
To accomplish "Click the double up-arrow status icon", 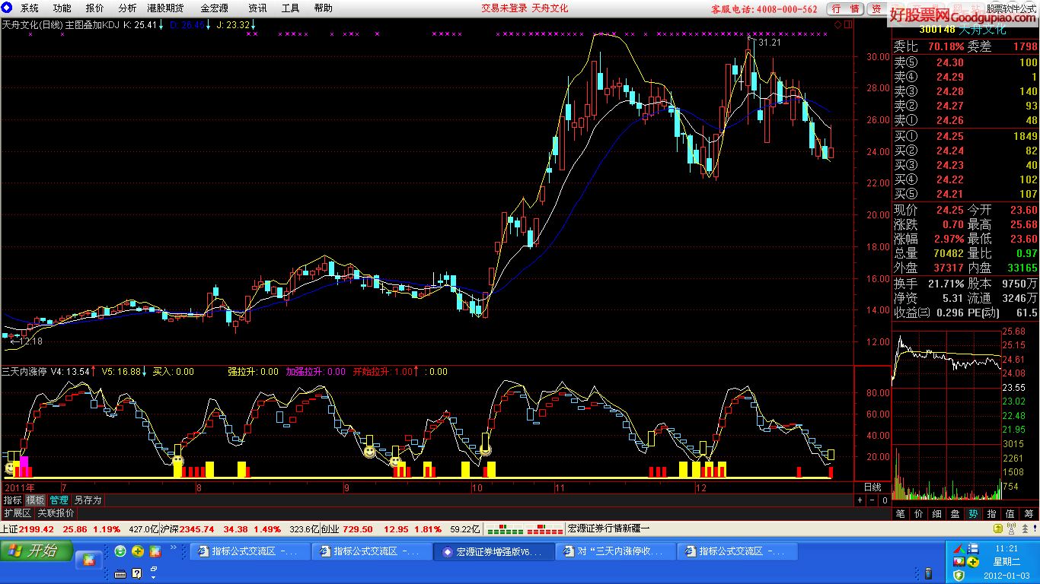I will pos(1023,528).
